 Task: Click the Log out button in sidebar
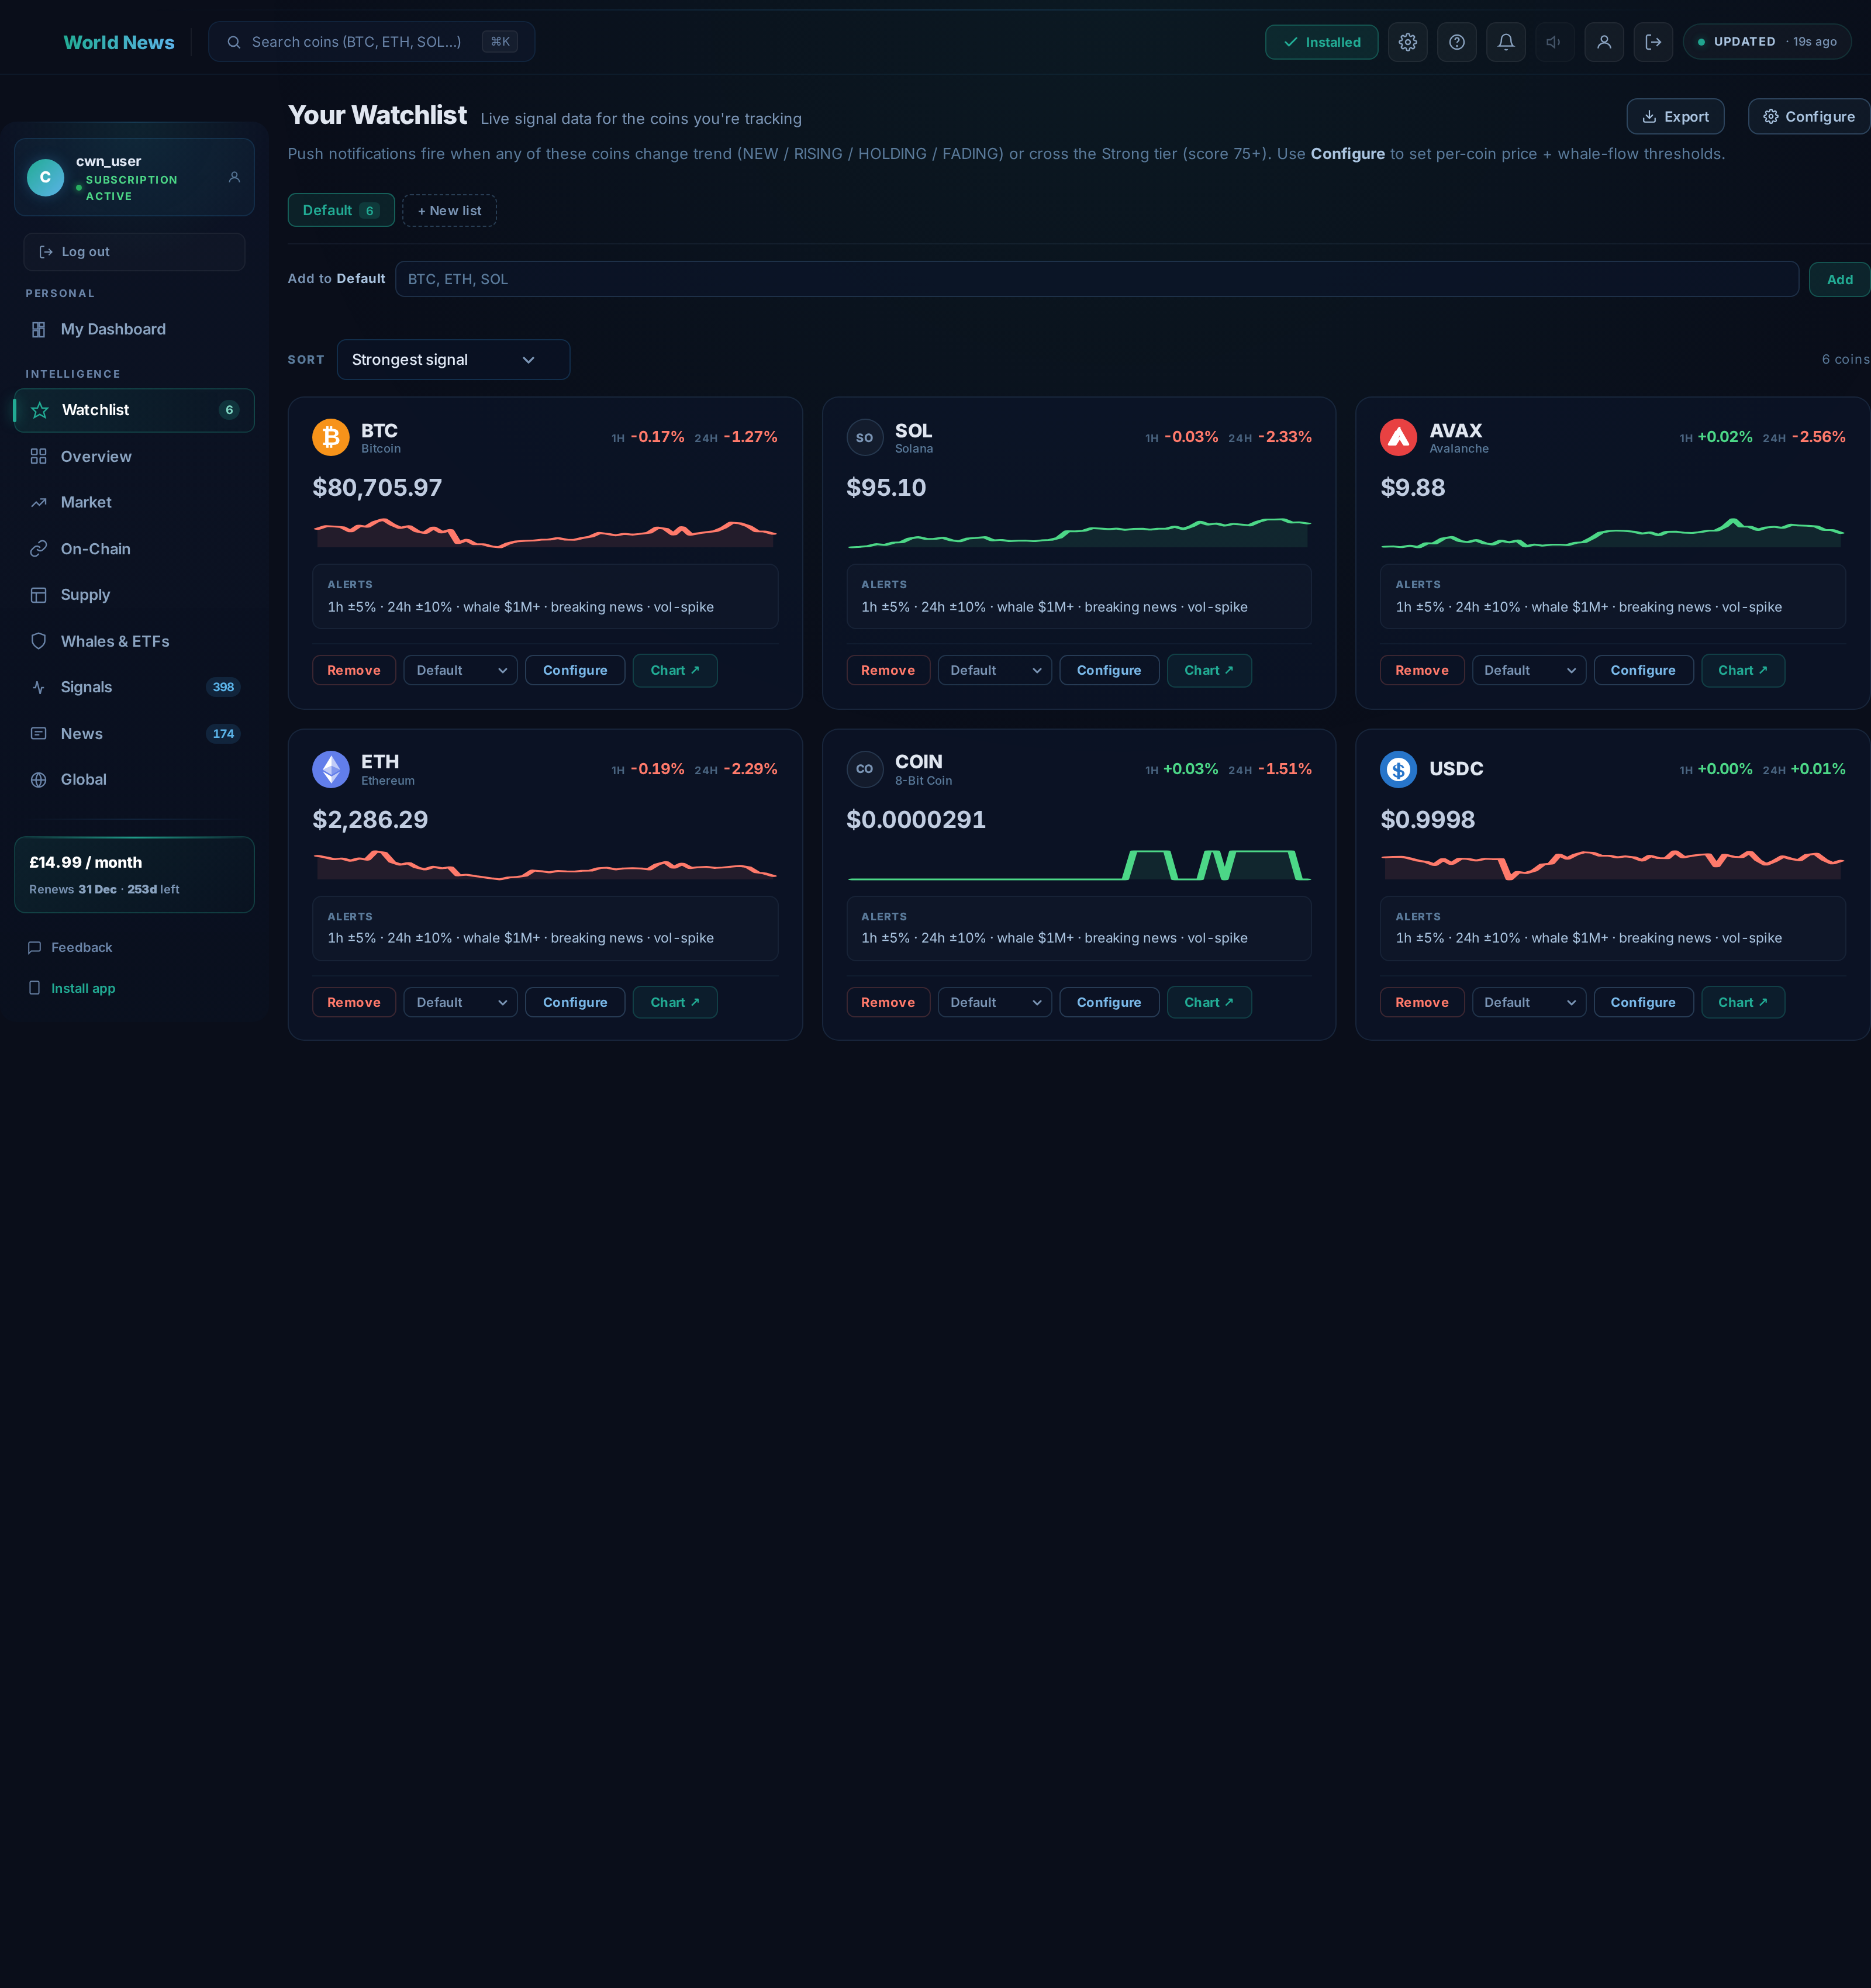tap(134, 252)
